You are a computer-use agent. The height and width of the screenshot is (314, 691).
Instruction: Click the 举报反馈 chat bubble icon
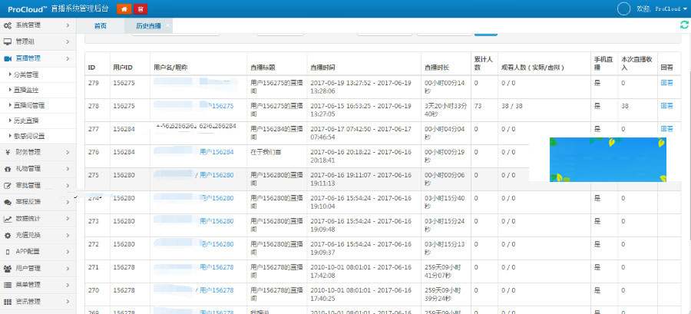[x=8, y=201]
